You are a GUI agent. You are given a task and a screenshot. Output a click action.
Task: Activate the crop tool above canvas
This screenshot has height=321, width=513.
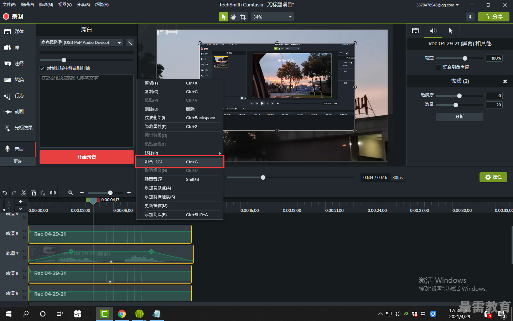[x=243, y=17]
